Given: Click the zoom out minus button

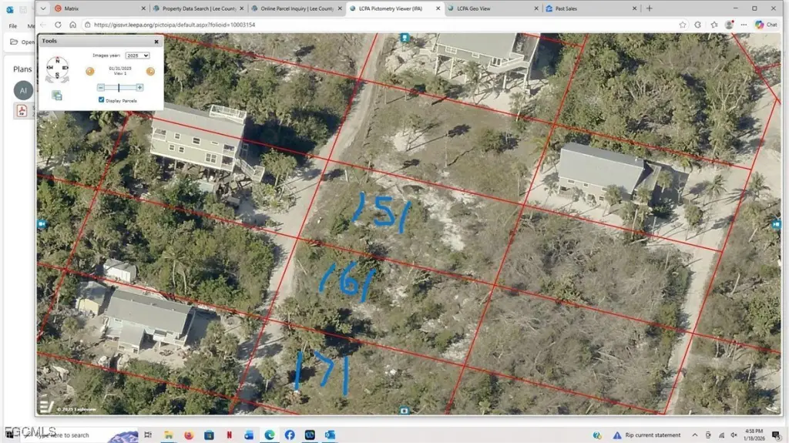Looking at the screenshot, I should [100, 88].
